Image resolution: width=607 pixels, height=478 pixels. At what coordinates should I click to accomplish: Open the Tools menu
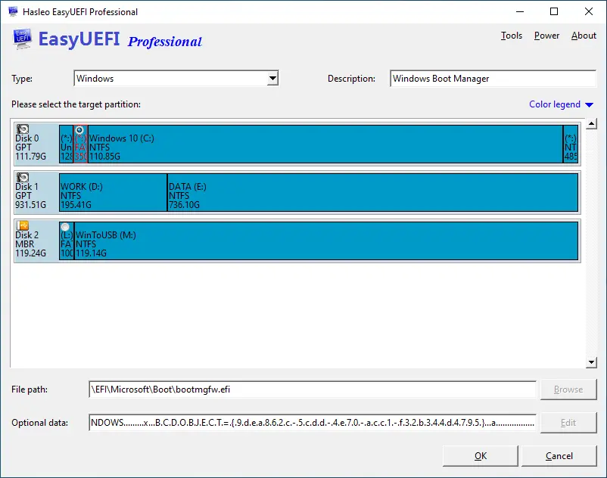coord(512,36)
